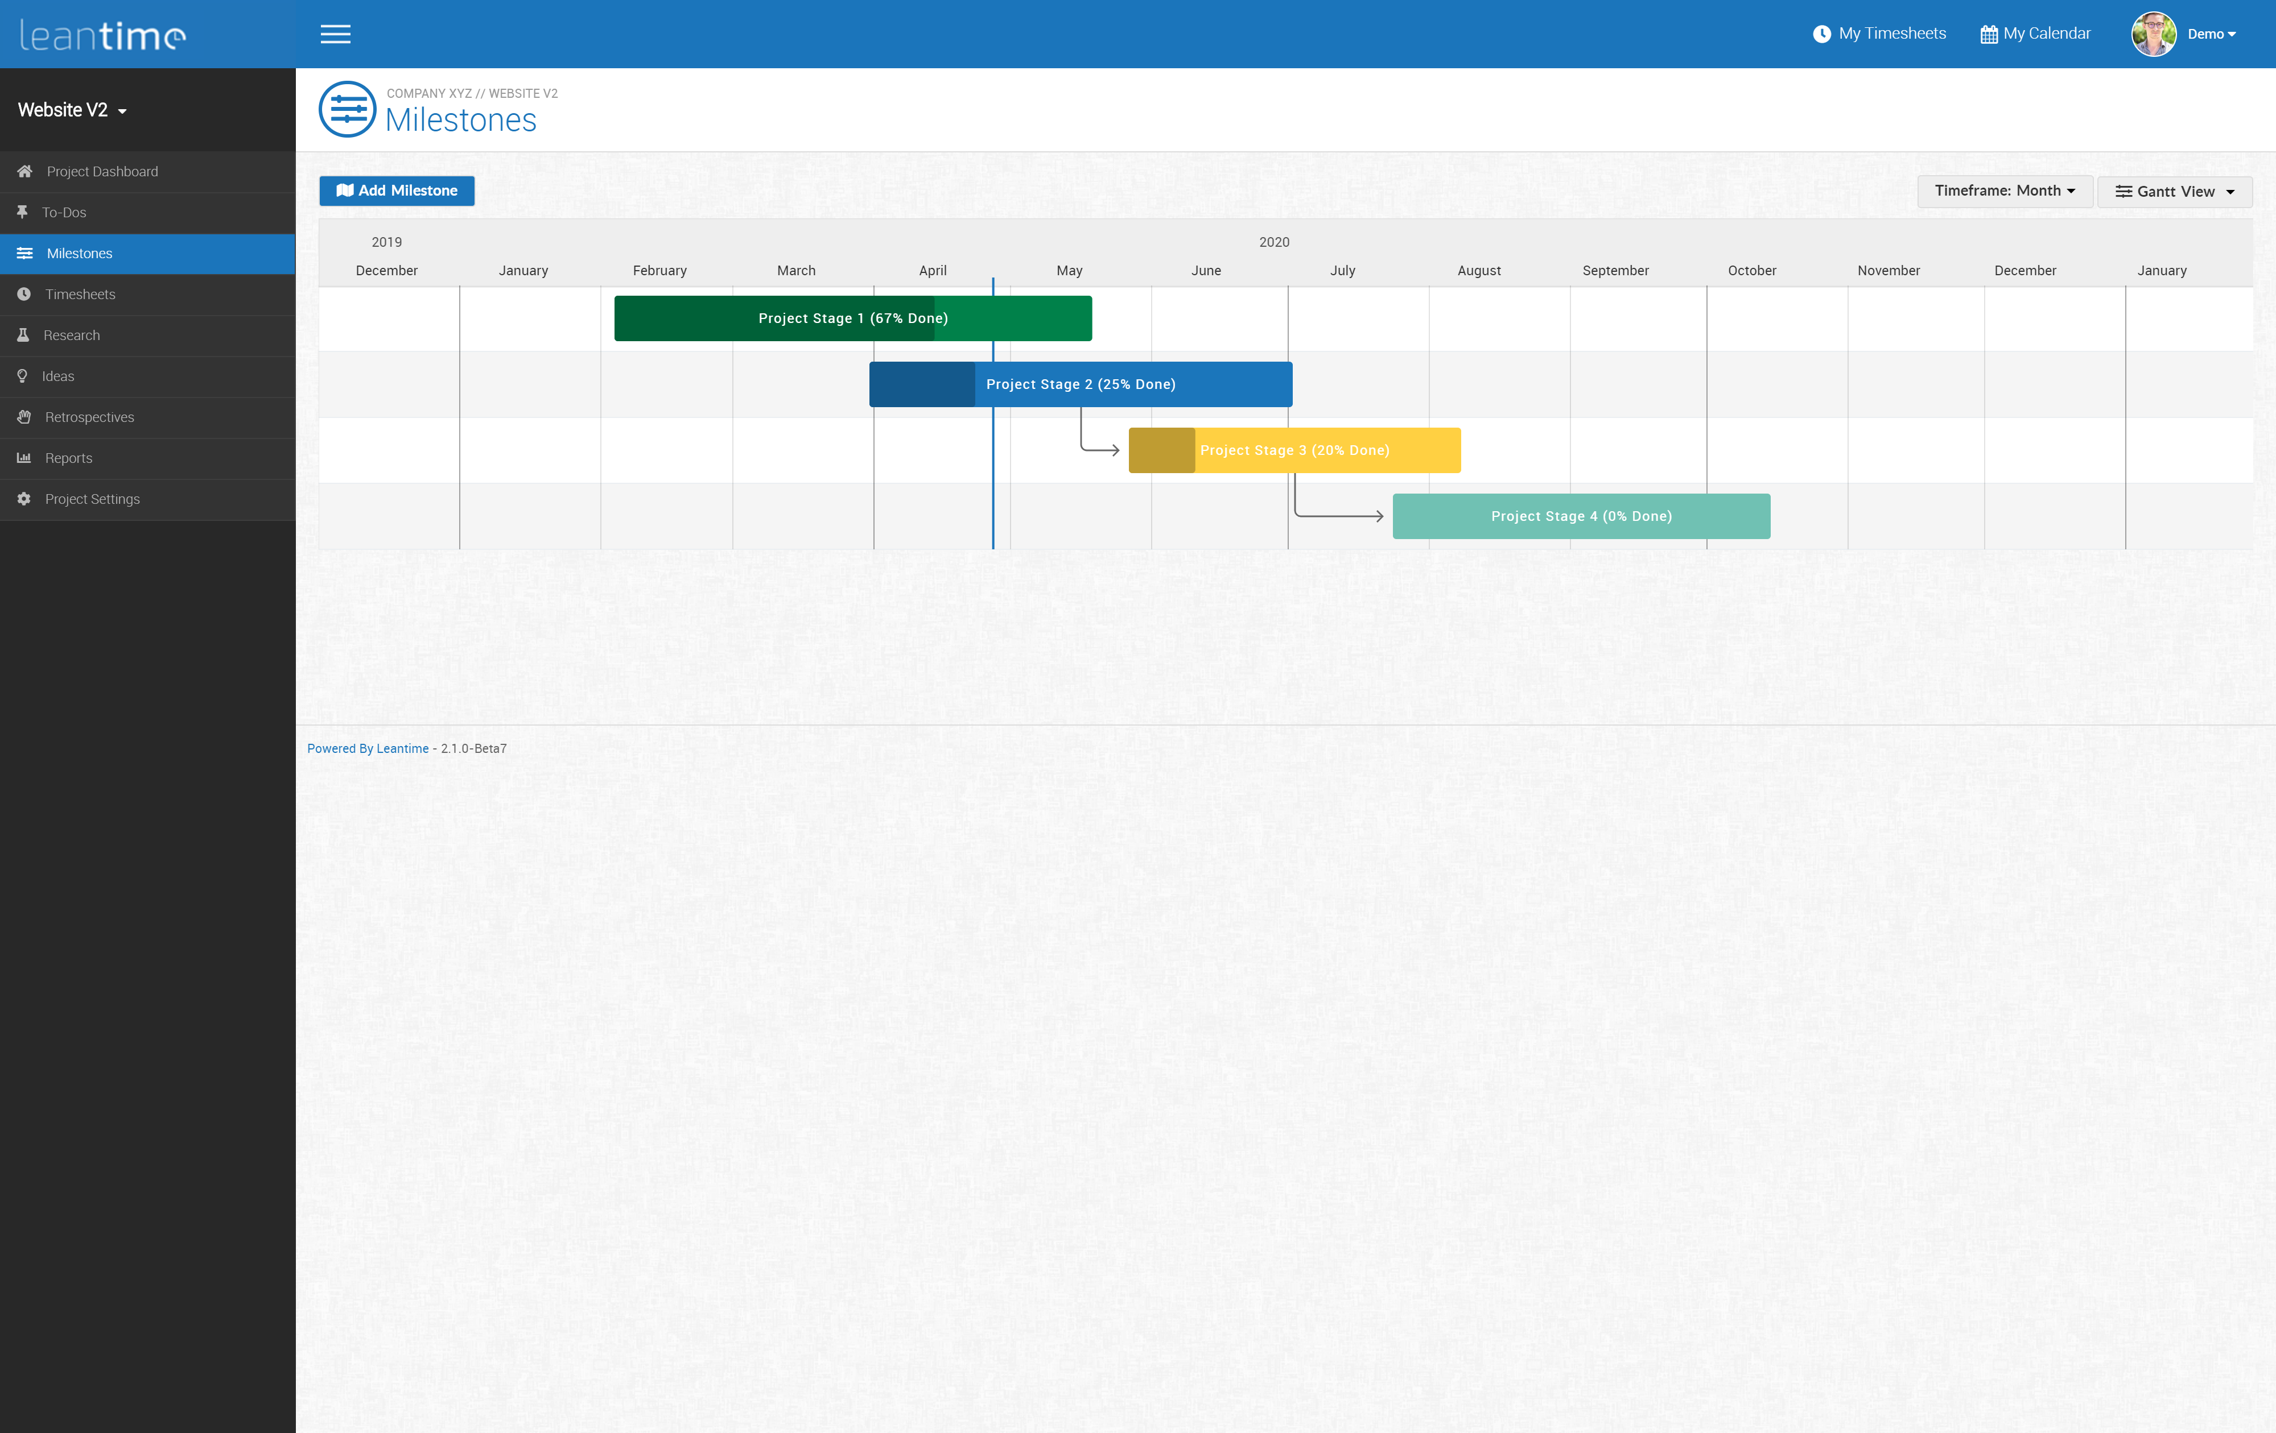The height and width of the screenshot is (1433, 2276).
Task: Click the pushpin icon beside To-Dos
Action: [23, 212]
